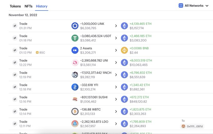Image resolution: width=213 pixels, height=134 pixels.
Task: Expand the LINK to ETH trade arrow
Action: pos(116,26)
